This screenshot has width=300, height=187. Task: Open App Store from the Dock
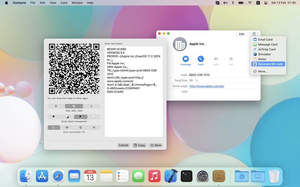point(42,176)
